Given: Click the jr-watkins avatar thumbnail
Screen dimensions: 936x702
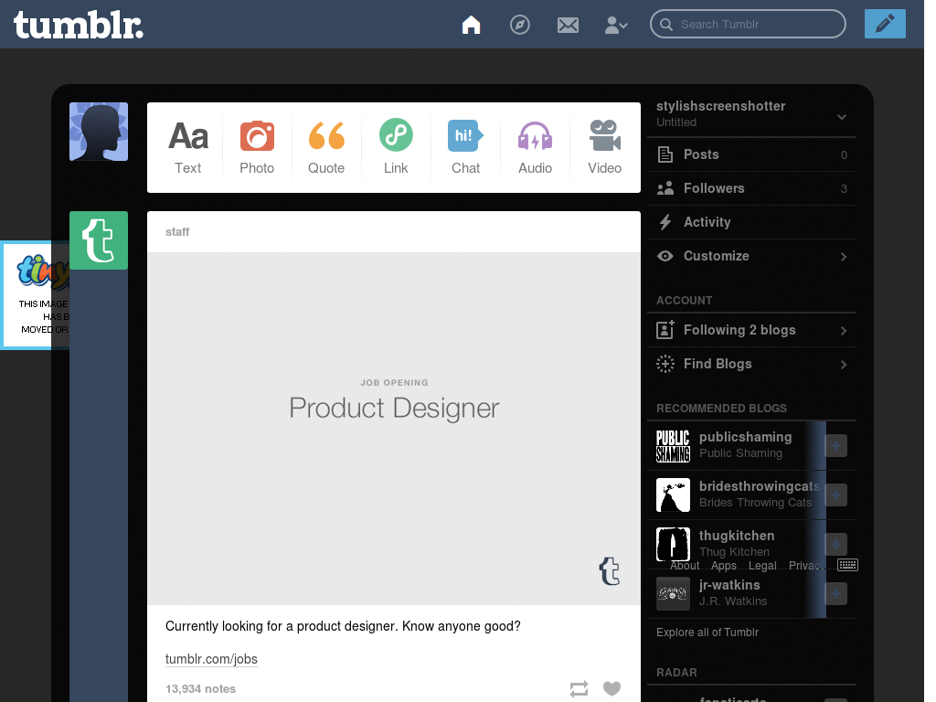Looking at the screenshot, I should coord(673,594).
